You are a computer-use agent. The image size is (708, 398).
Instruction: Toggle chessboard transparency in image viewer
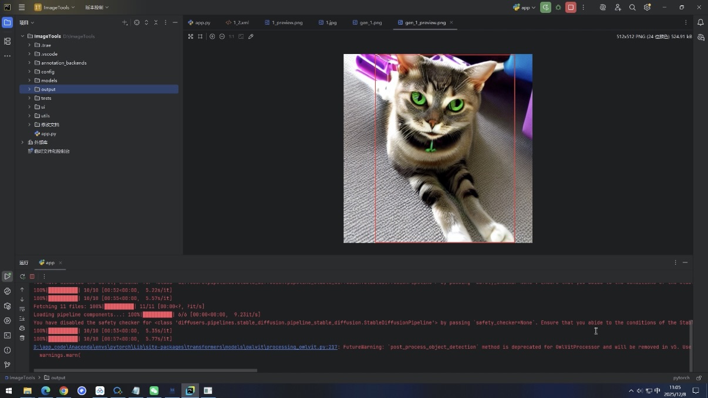tap(191, 36)
